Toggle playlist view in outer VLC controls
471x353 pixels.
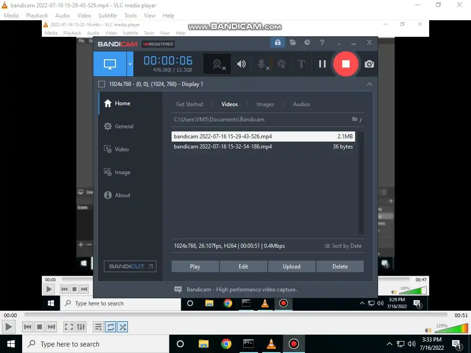point(98,327)
